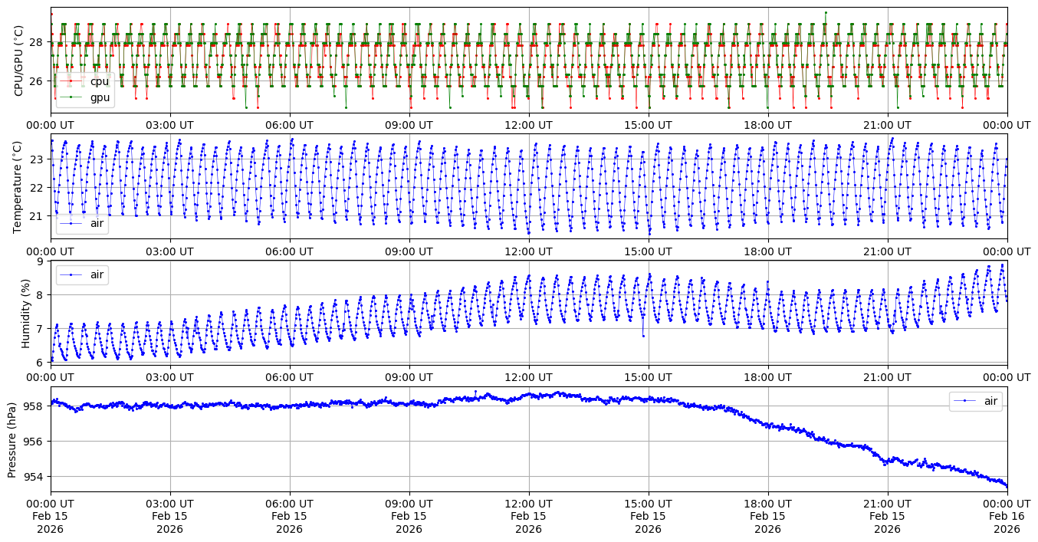
Task: Select the Pressure (hPa) y-axis label
Action: 11,439
